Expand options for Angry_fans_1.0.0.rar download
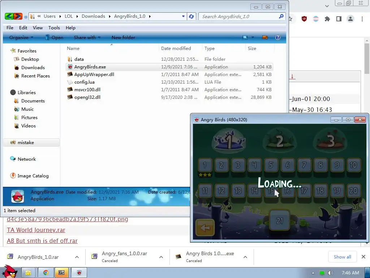Image resolution: width=370 pixels, height=278 pixels. point(161,257)
